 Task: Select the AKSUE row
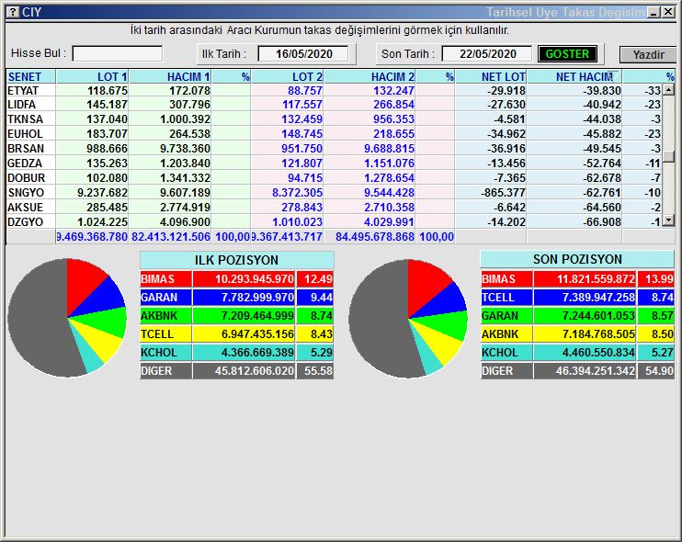point(334,208)
